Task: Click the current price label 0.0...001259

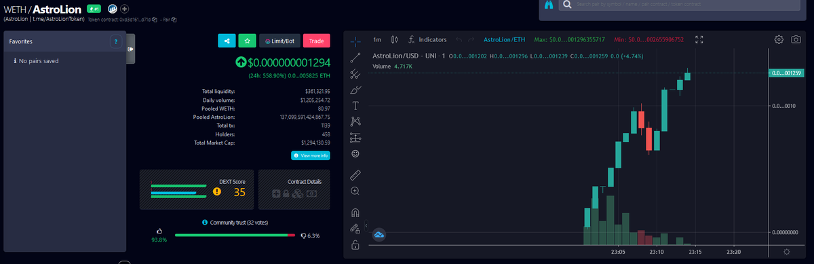Action: click(786, 73)
